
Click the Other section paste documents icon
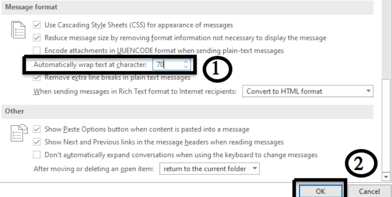point(19,133)
